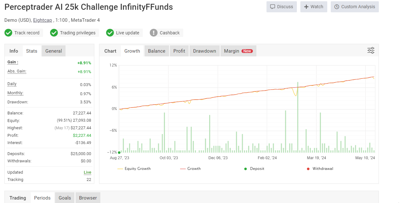Click the Track record green checkmark icon
Screen dimensions: 401x203
(x=9, y=33)
